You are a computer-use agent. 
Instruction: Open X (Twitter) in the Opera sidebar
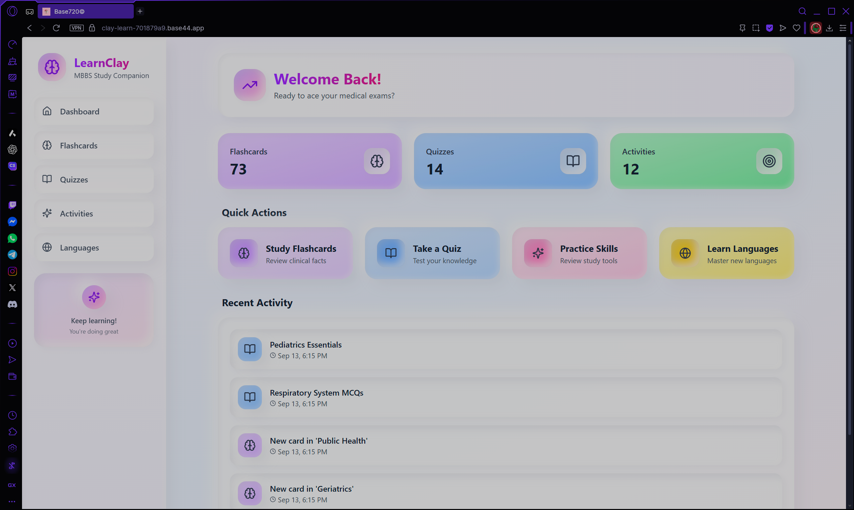tap(12, 288)
